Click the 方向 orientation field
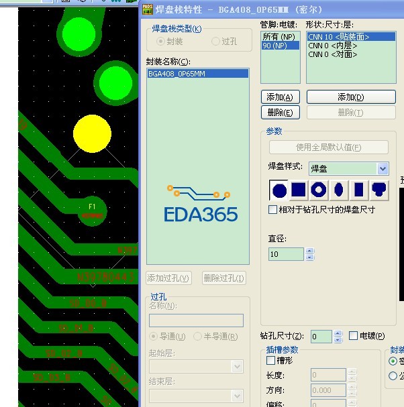Viewport: 404px width, 407px height. (x=328, y=390)
